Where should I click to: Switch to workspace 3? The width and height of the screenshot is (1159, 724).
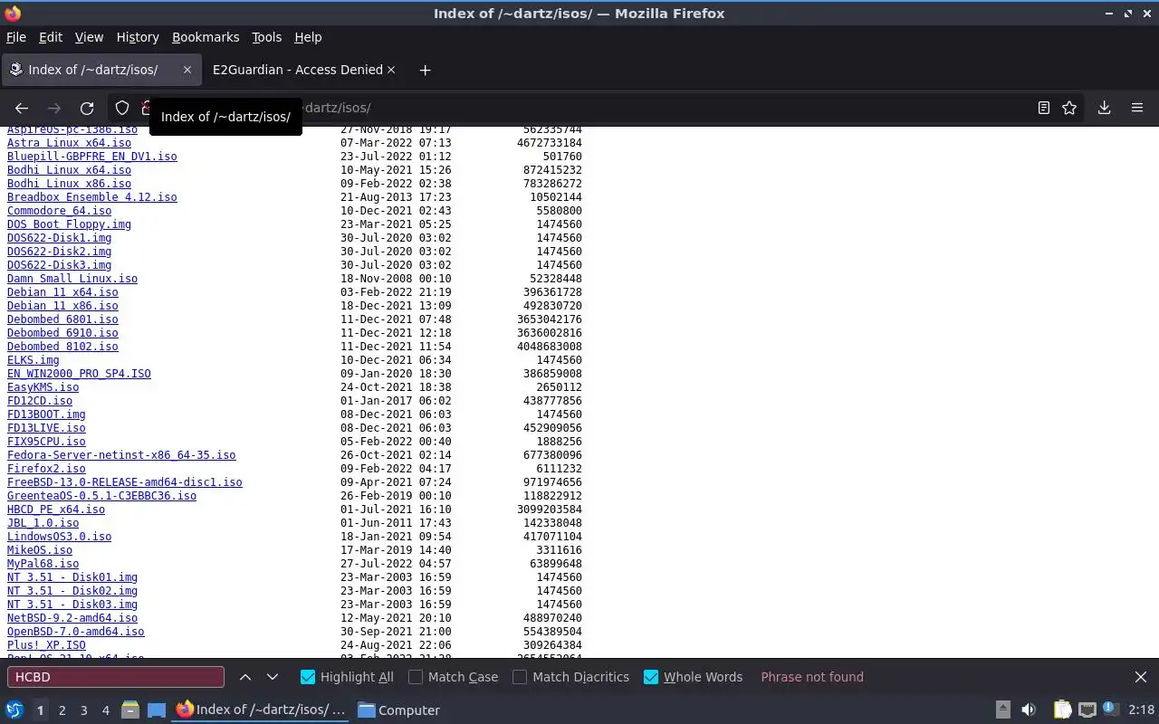pos(83,710)
